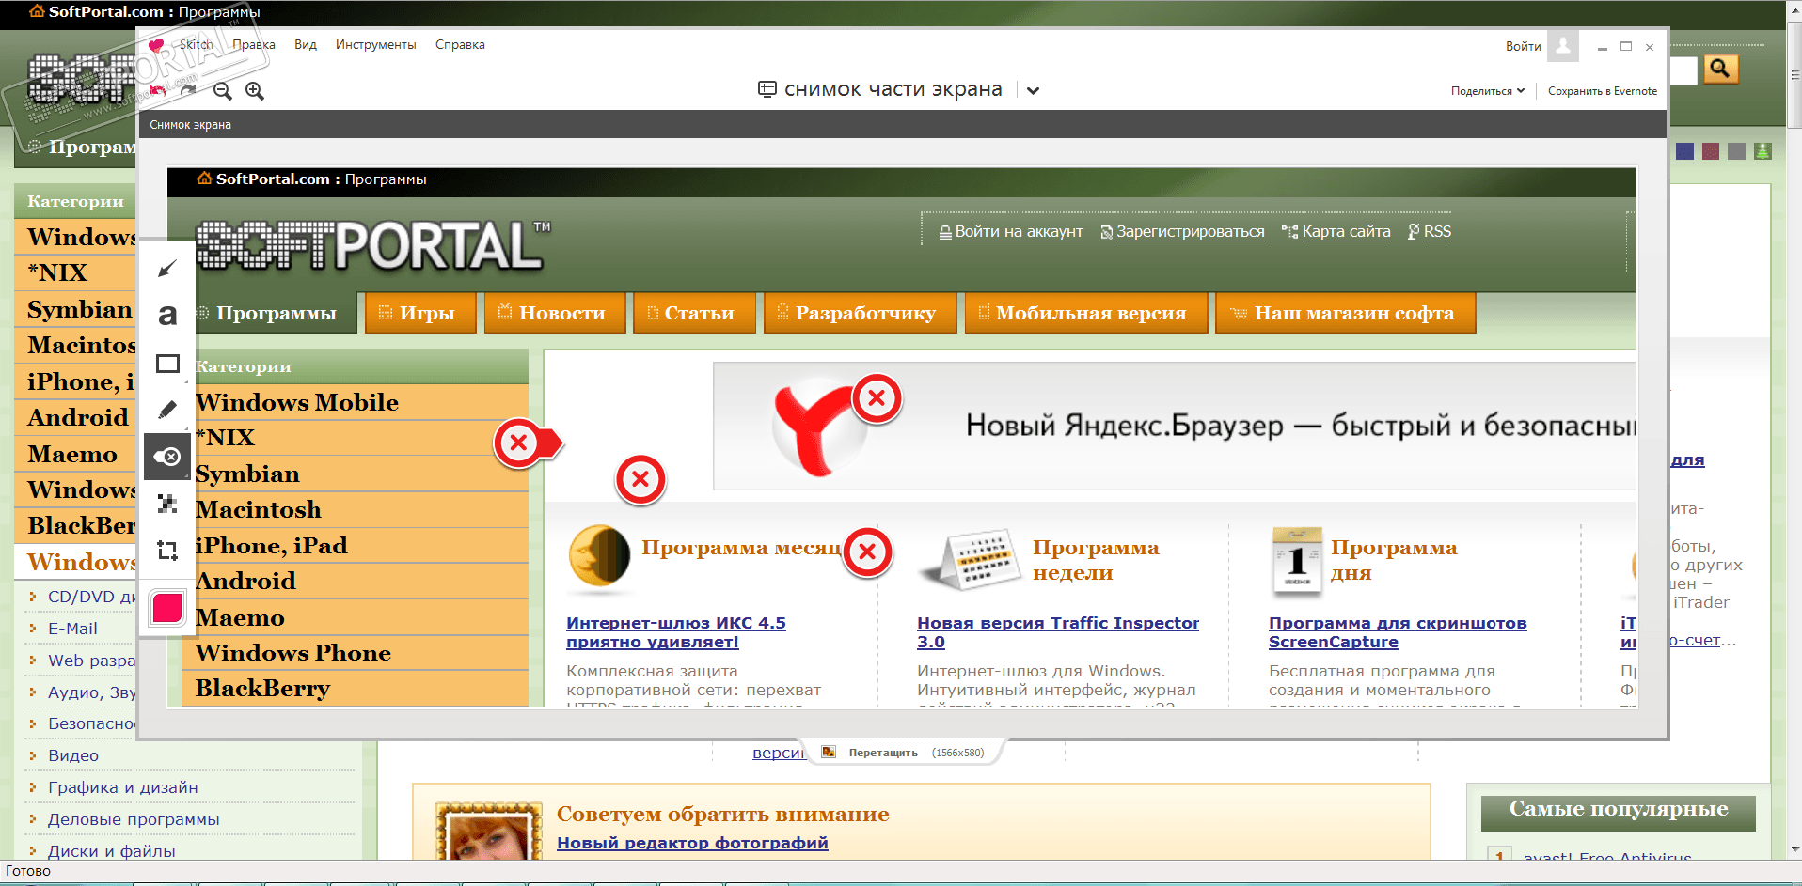Screen dimensions: 1802x886
Task: Select the Rectangle shape tool
Action: coord(167,364)
